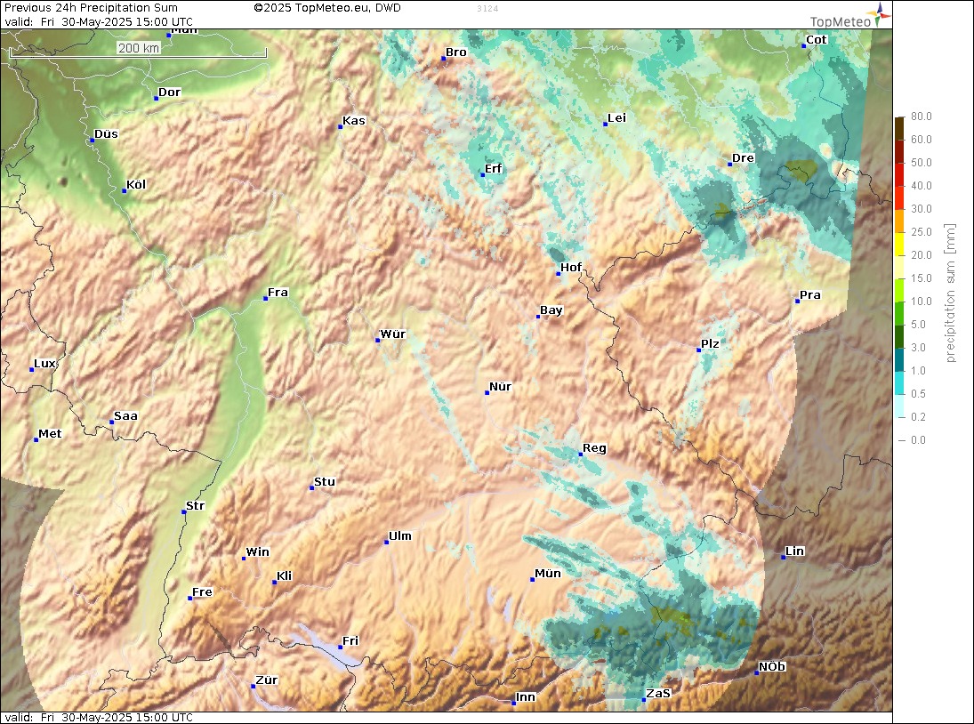Viewport: 974px width, 724px height.
Task: Click the 'Dre' station label
Action: 743,158
